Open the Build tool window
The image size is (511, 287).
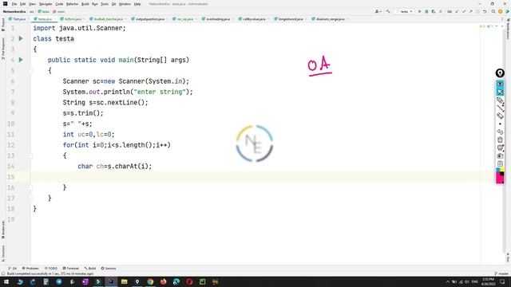click(90, 269)
